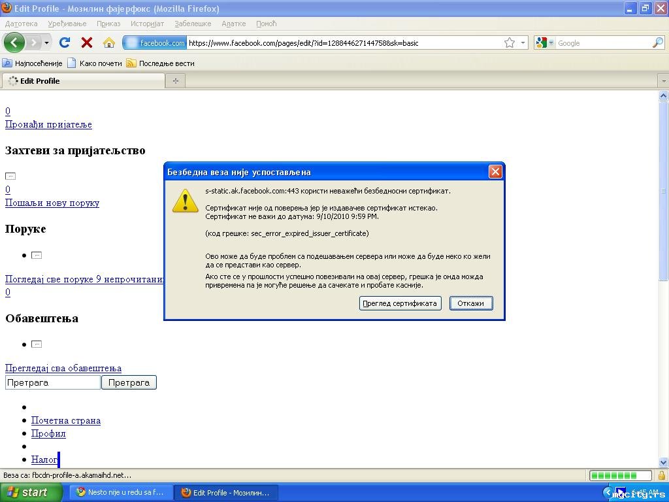The width and height of the screenshot is (669, 502).
Task: Click the Откажи button in dialog
Action: click(x=470, y=303)
